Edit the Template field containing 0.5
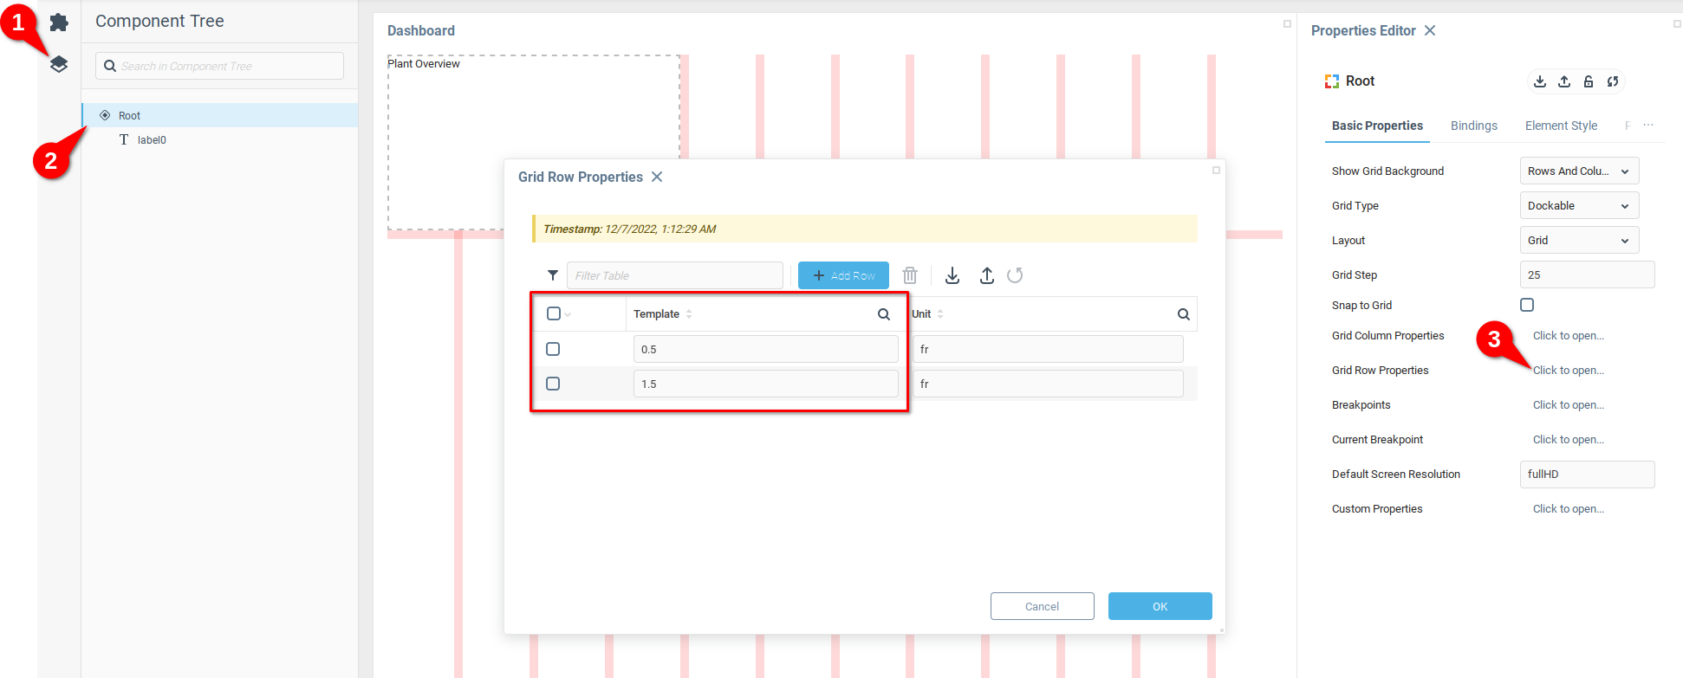 click(x=765, y=349)
